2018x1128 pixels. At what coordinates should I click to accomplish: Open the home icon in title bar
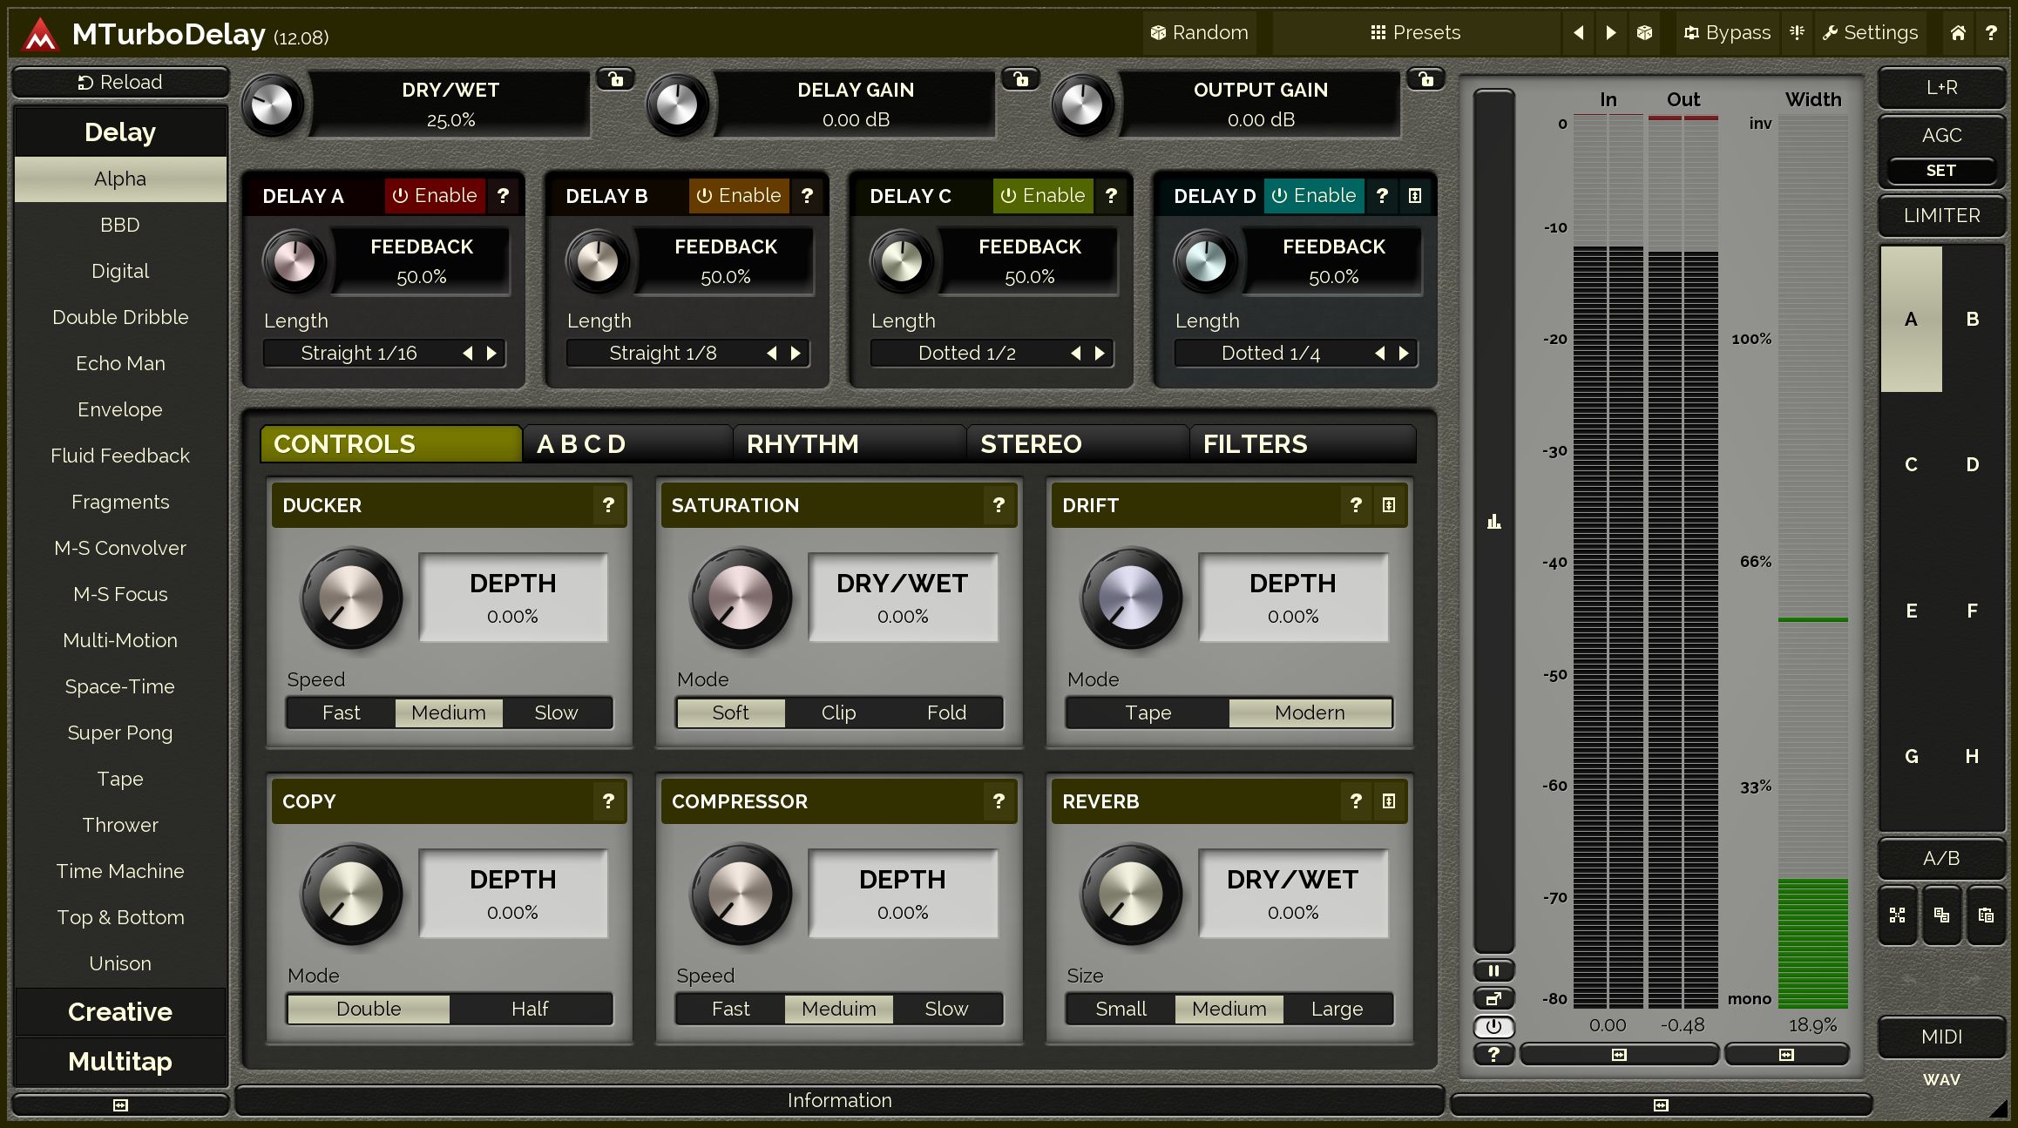tap(1958, 32)
